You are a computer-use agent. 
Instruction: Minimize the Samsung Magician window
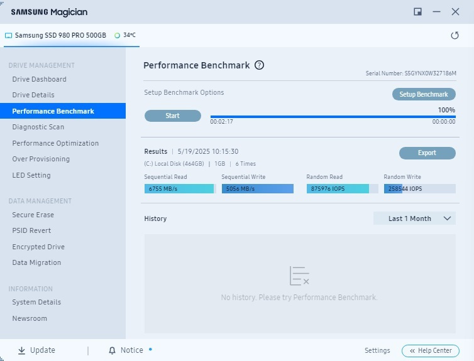point(436,12)
